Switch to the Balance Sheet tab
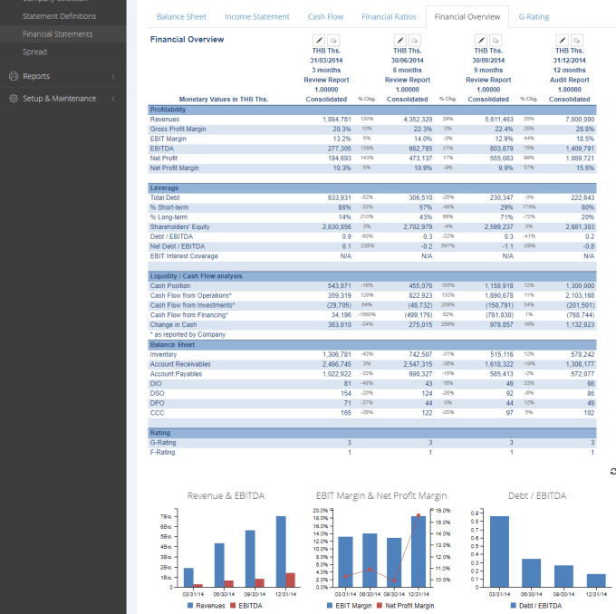The height and width of the screenshot is (614, 616). pyautogui.click(x=181, y=17)
